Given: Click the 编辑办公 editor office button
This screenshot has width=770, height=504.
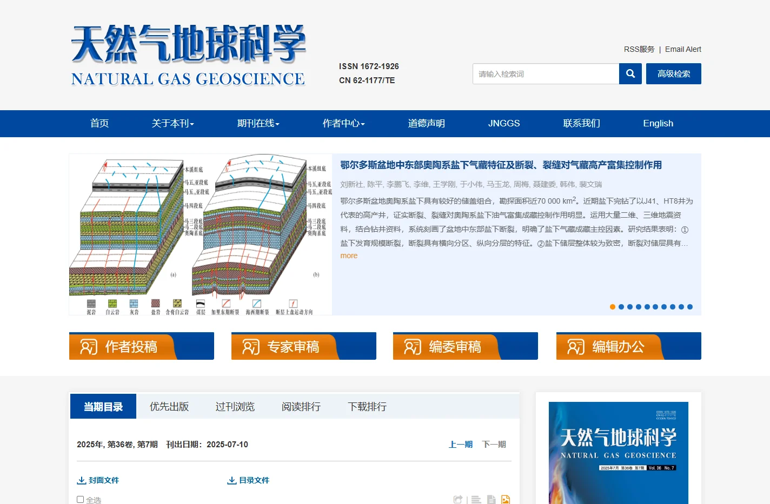Looking at the screenshot, I should [x=629, y=346].
